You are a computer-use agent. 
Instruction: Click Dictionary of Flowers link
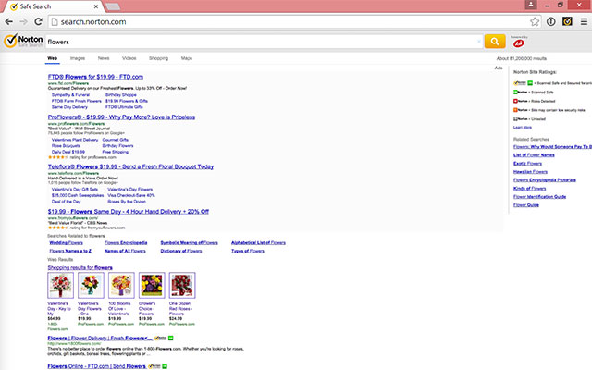pos(181,251)
